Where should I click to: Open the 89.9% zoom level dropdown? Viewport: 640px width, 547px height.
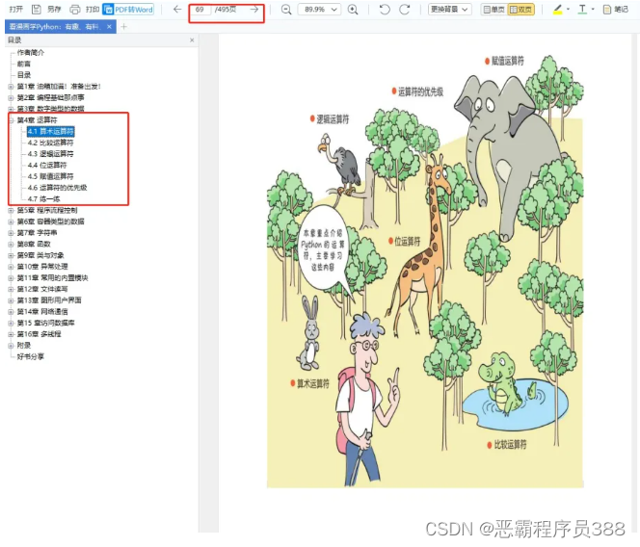click(320, 9)
